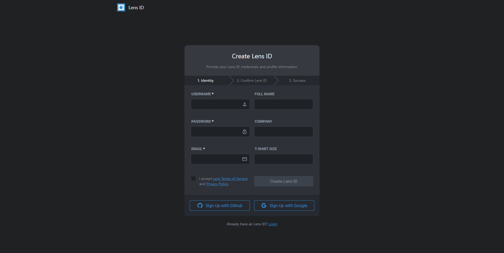Click the GitHub icon on the signup button

click(200, 206)
